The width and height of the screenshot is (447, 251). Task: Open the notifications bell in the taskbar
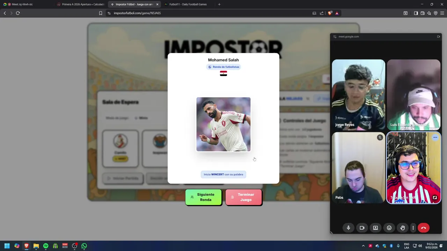pos(441,246)
